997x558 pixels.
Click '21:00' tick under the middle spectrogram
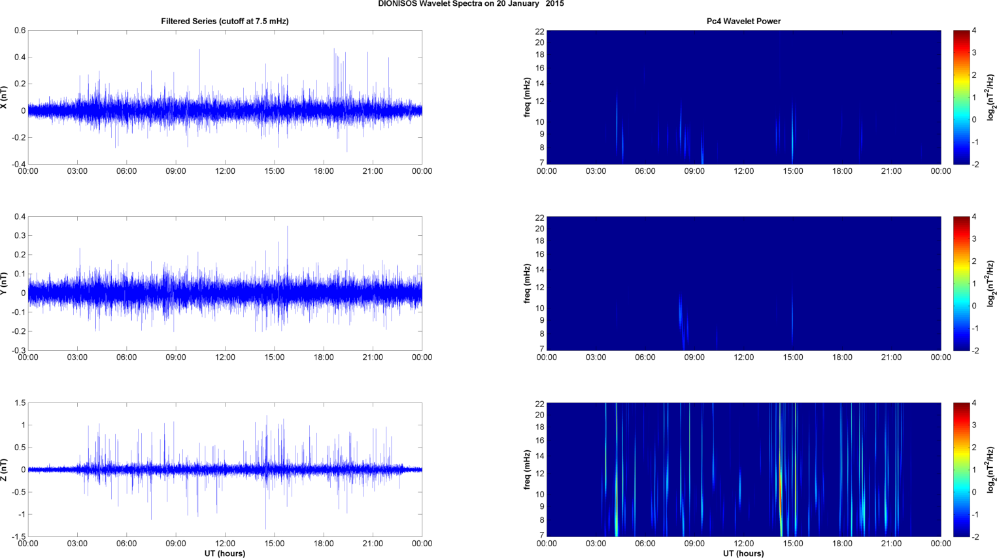[892, 357]
